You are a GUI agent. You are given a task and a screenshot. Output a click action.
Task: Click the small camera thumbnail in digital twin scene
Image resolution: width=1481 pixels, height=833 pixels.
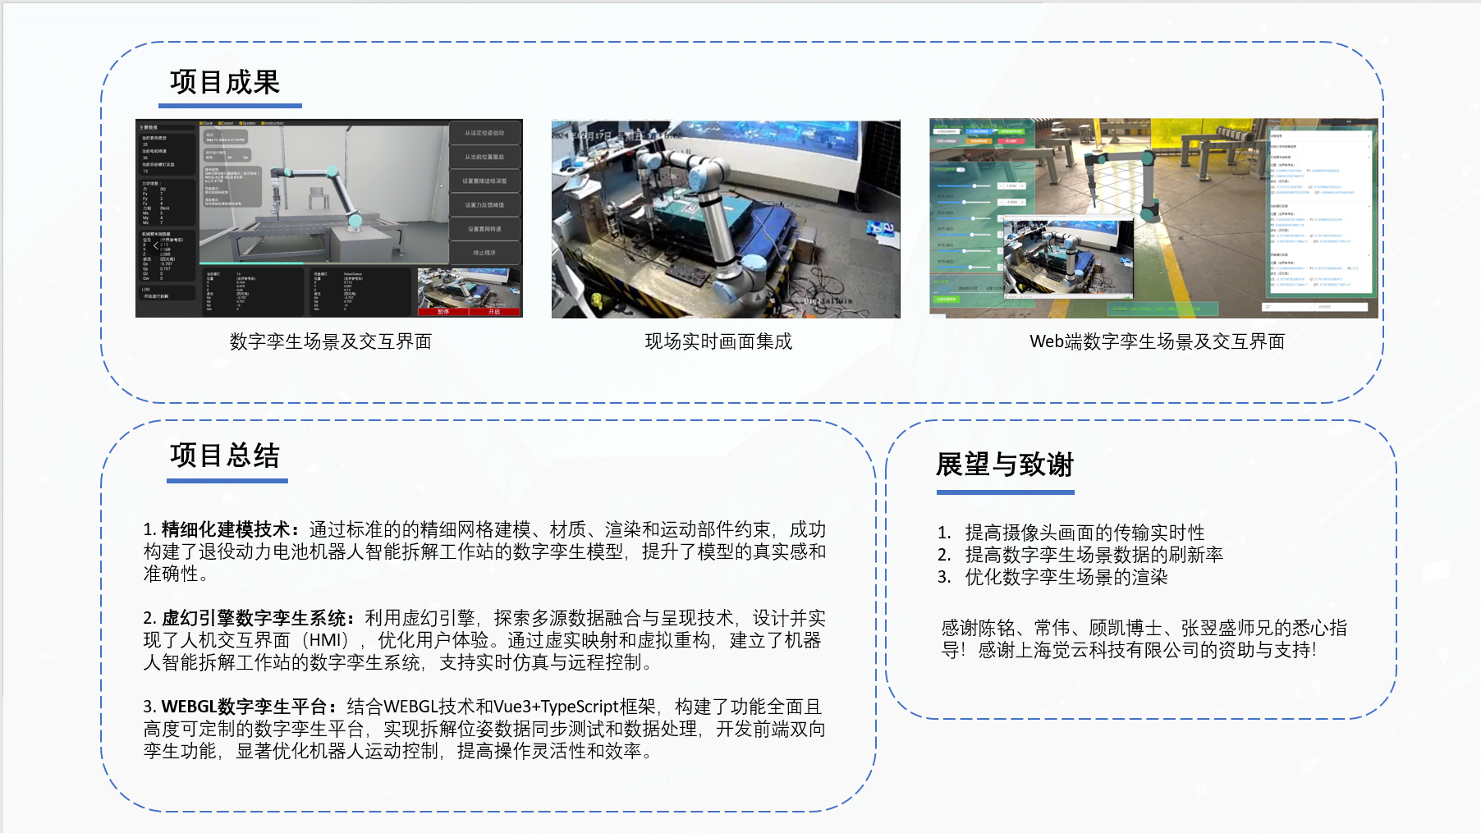tap(469, 288)
